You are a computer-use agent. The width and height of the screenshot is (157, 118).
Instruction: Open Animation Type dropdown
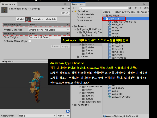tap(49, 24)
